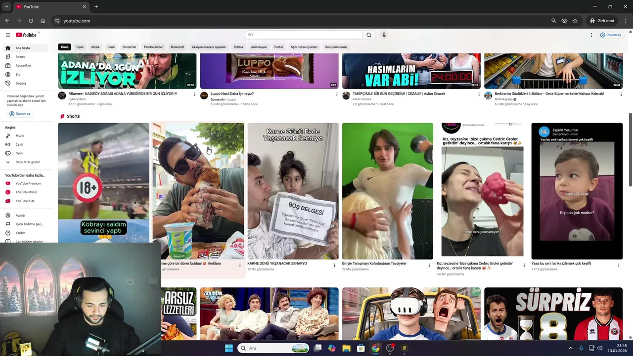Click the YouTube logo
This screenshot has width=633, height=356.
pos(27,35)
